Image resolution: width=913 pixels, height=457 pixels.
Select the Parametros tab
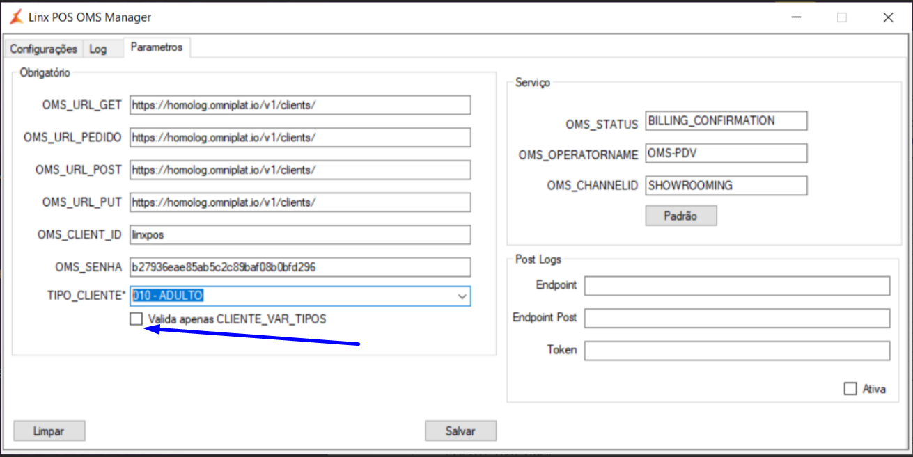click(157, 47)
